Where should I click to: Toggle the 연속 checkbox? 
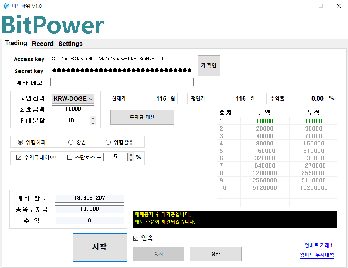[136, 238]
